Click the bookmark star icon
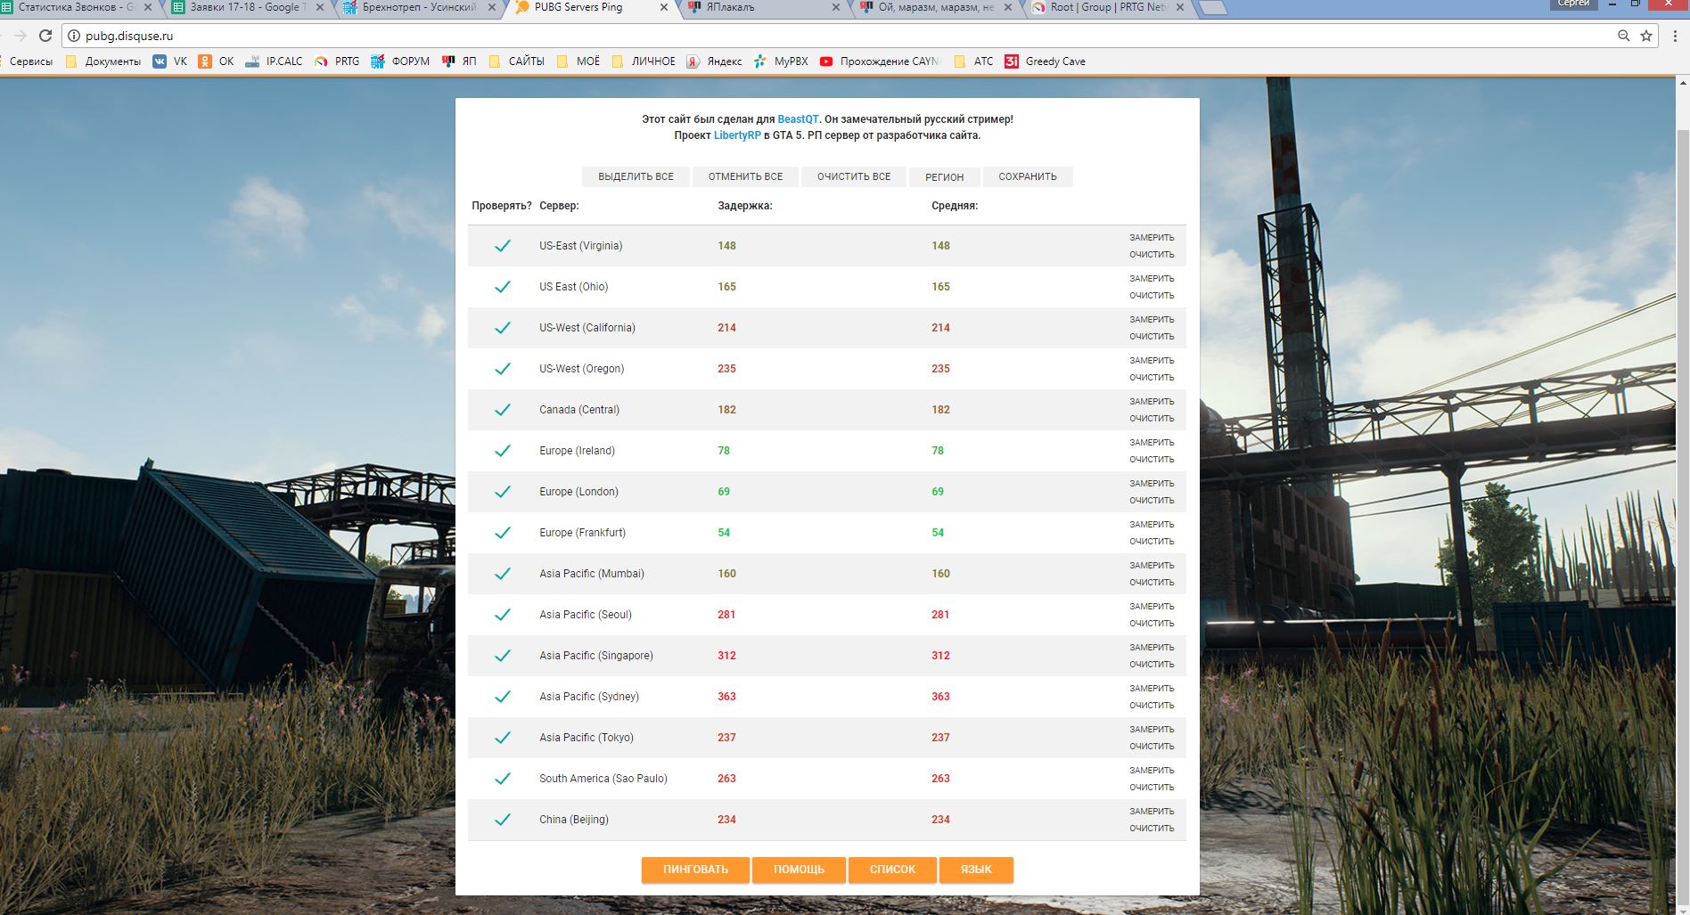1690x915 pixels. point(1646,36)
